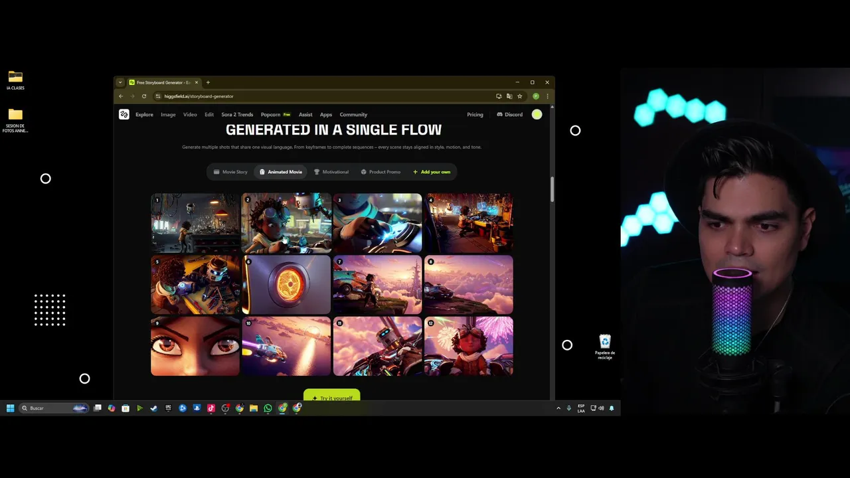This screenshot has height=478, width=850.
Task: Click the Higgsfield logo icon
Action: pos(124,114)
